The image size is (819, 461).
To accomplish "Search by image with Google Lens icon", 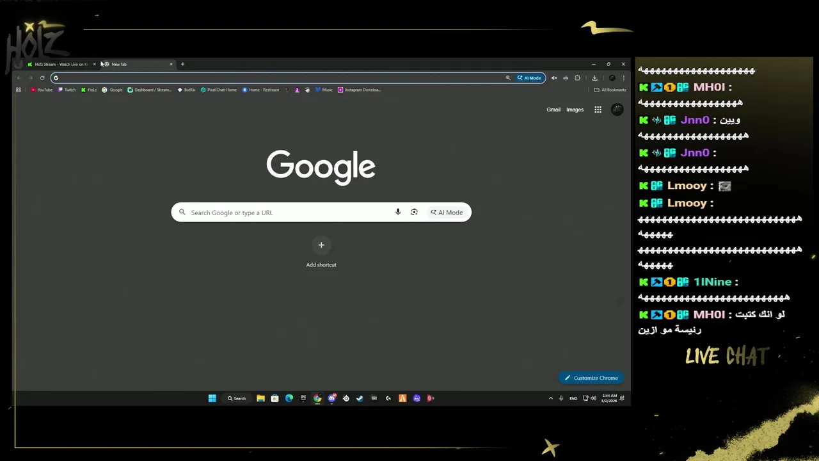I will coord(414,213).
